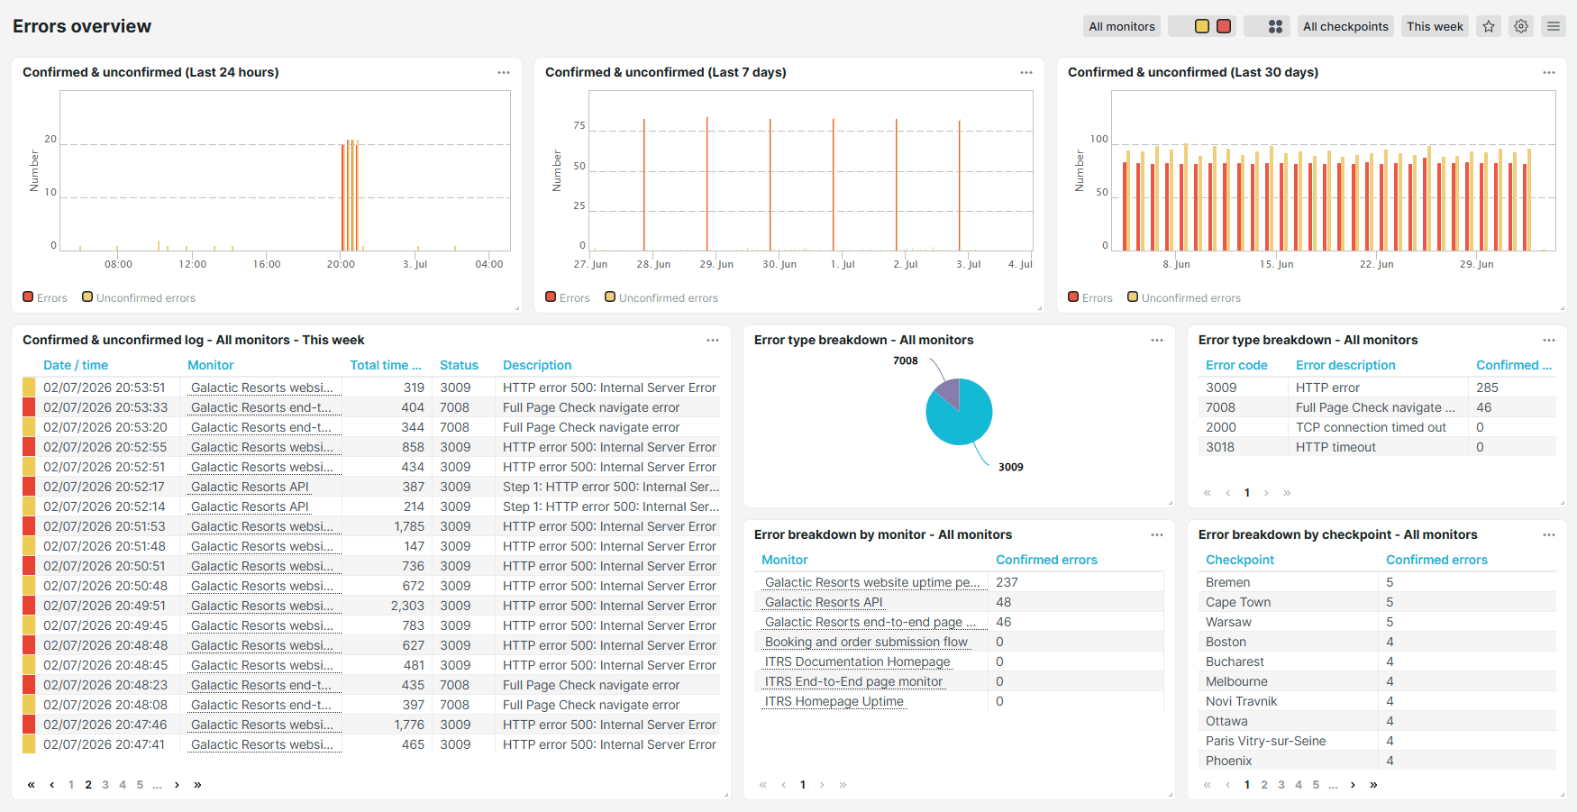Select the Paris Vitry-sur-Seine checkpoint row
Image resolution: width=1577 pixels, height=812 pixels.
click(x=1377, y=741)
